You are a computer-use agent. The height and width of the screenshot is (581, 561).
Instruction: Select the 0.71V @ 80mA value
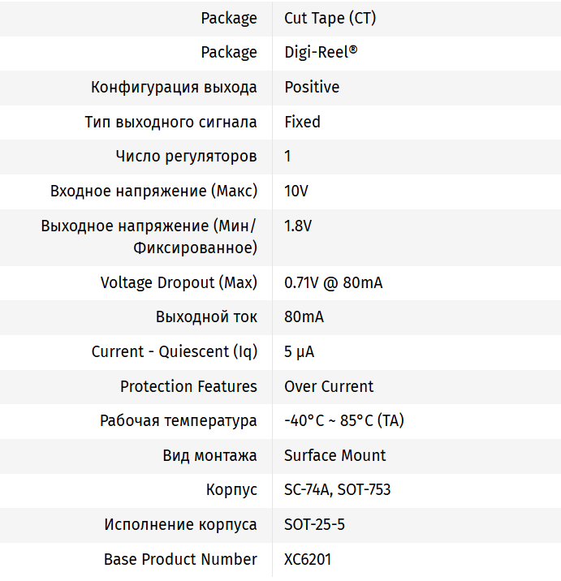pyautogui.click(x=333, y=283)
